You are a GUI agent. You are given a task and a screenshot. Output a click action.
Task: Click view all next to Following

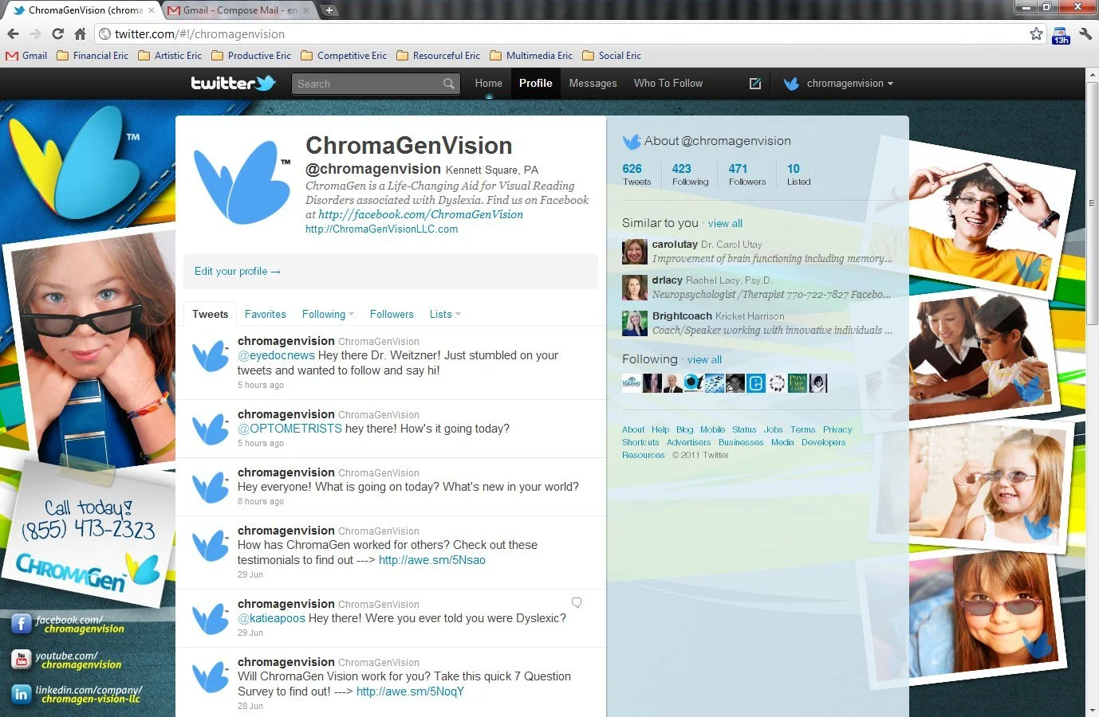(704, 360)
